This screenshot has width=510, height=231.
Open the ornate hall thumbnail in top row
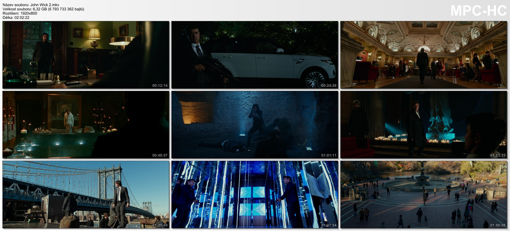pos(424,55)
